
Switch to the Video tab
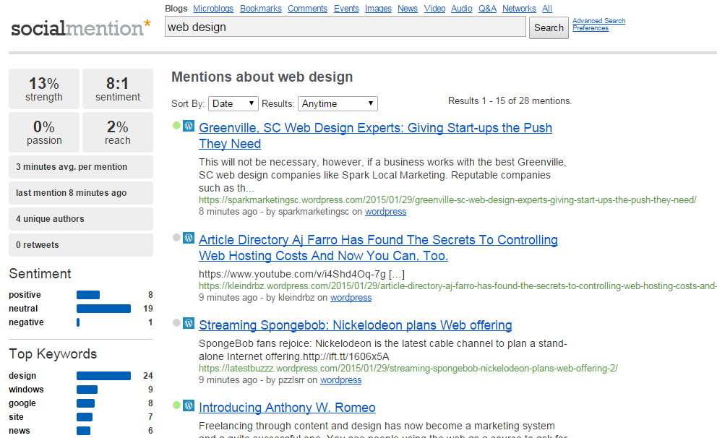434,8
